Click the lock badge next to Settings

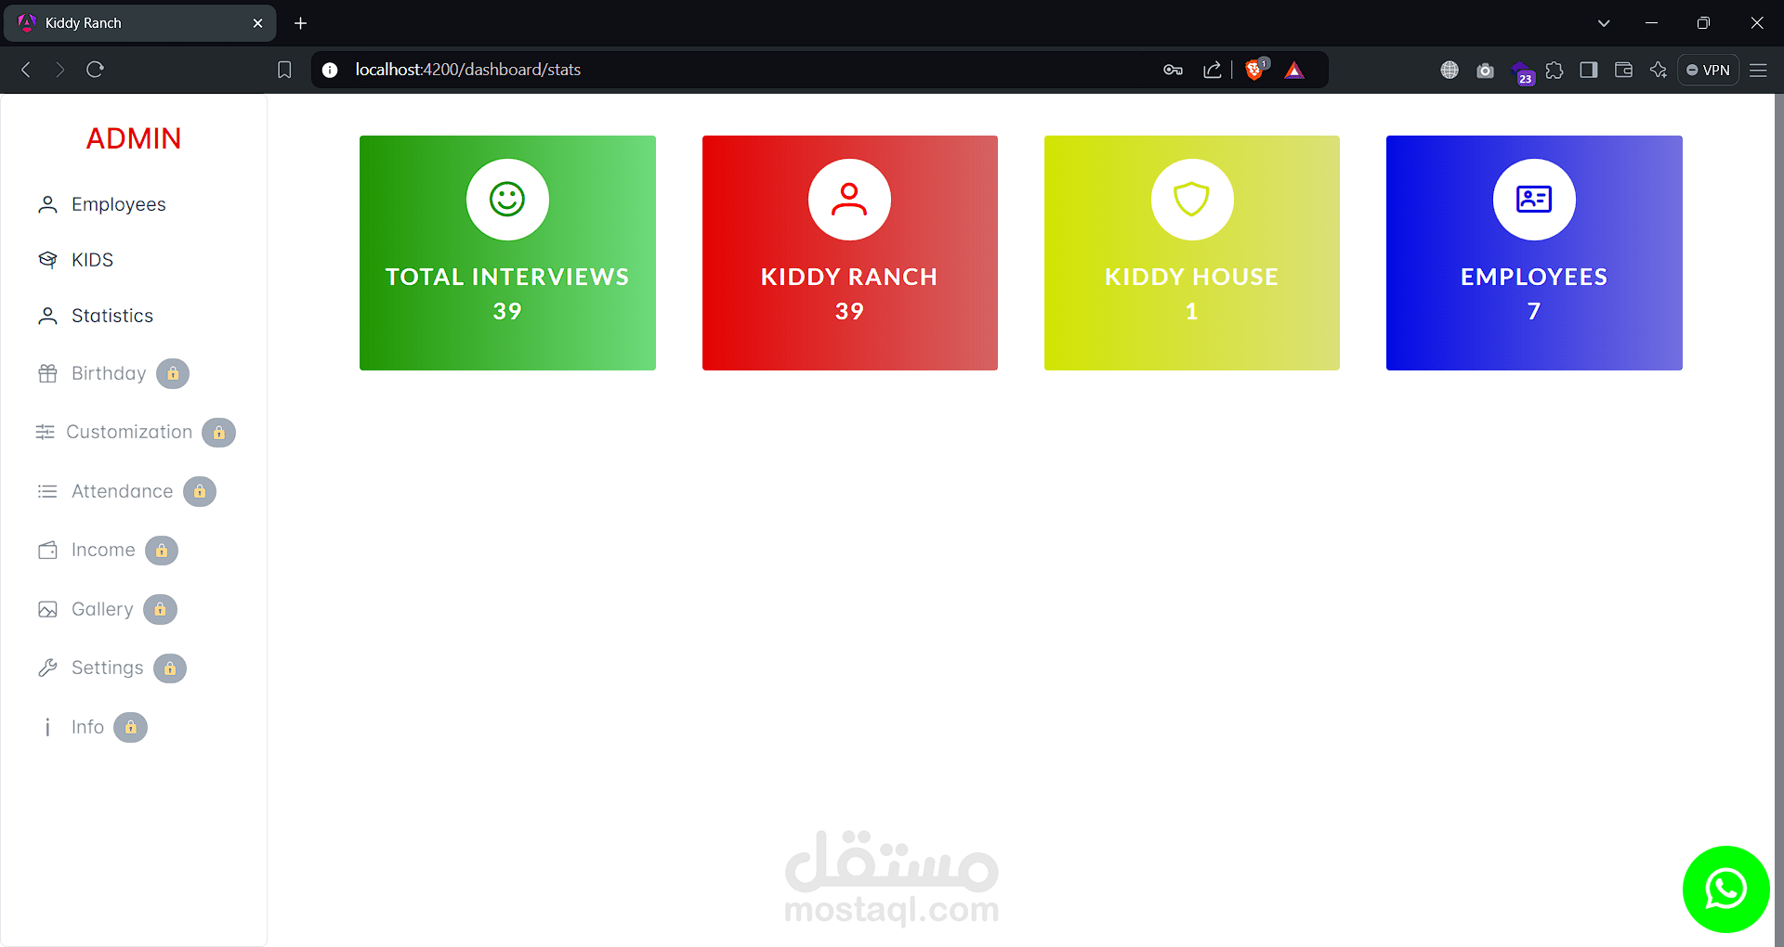coord(170,668)
